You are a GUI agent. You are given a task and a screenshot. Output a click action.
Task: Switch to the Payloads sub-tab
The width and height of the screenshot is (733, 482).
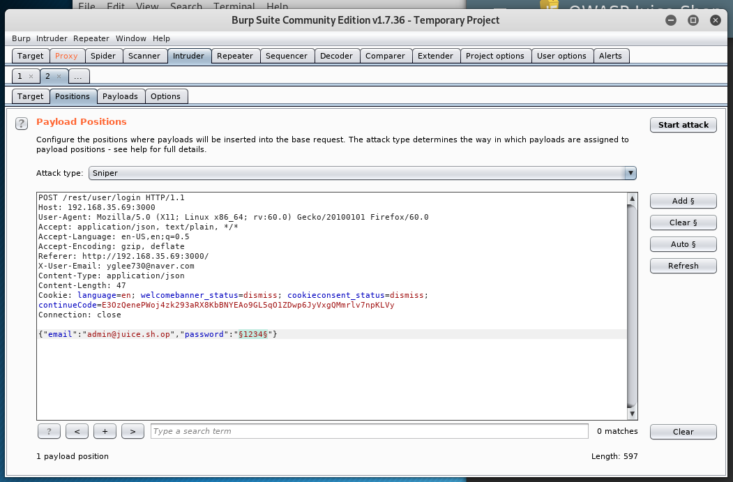point(120,96)
